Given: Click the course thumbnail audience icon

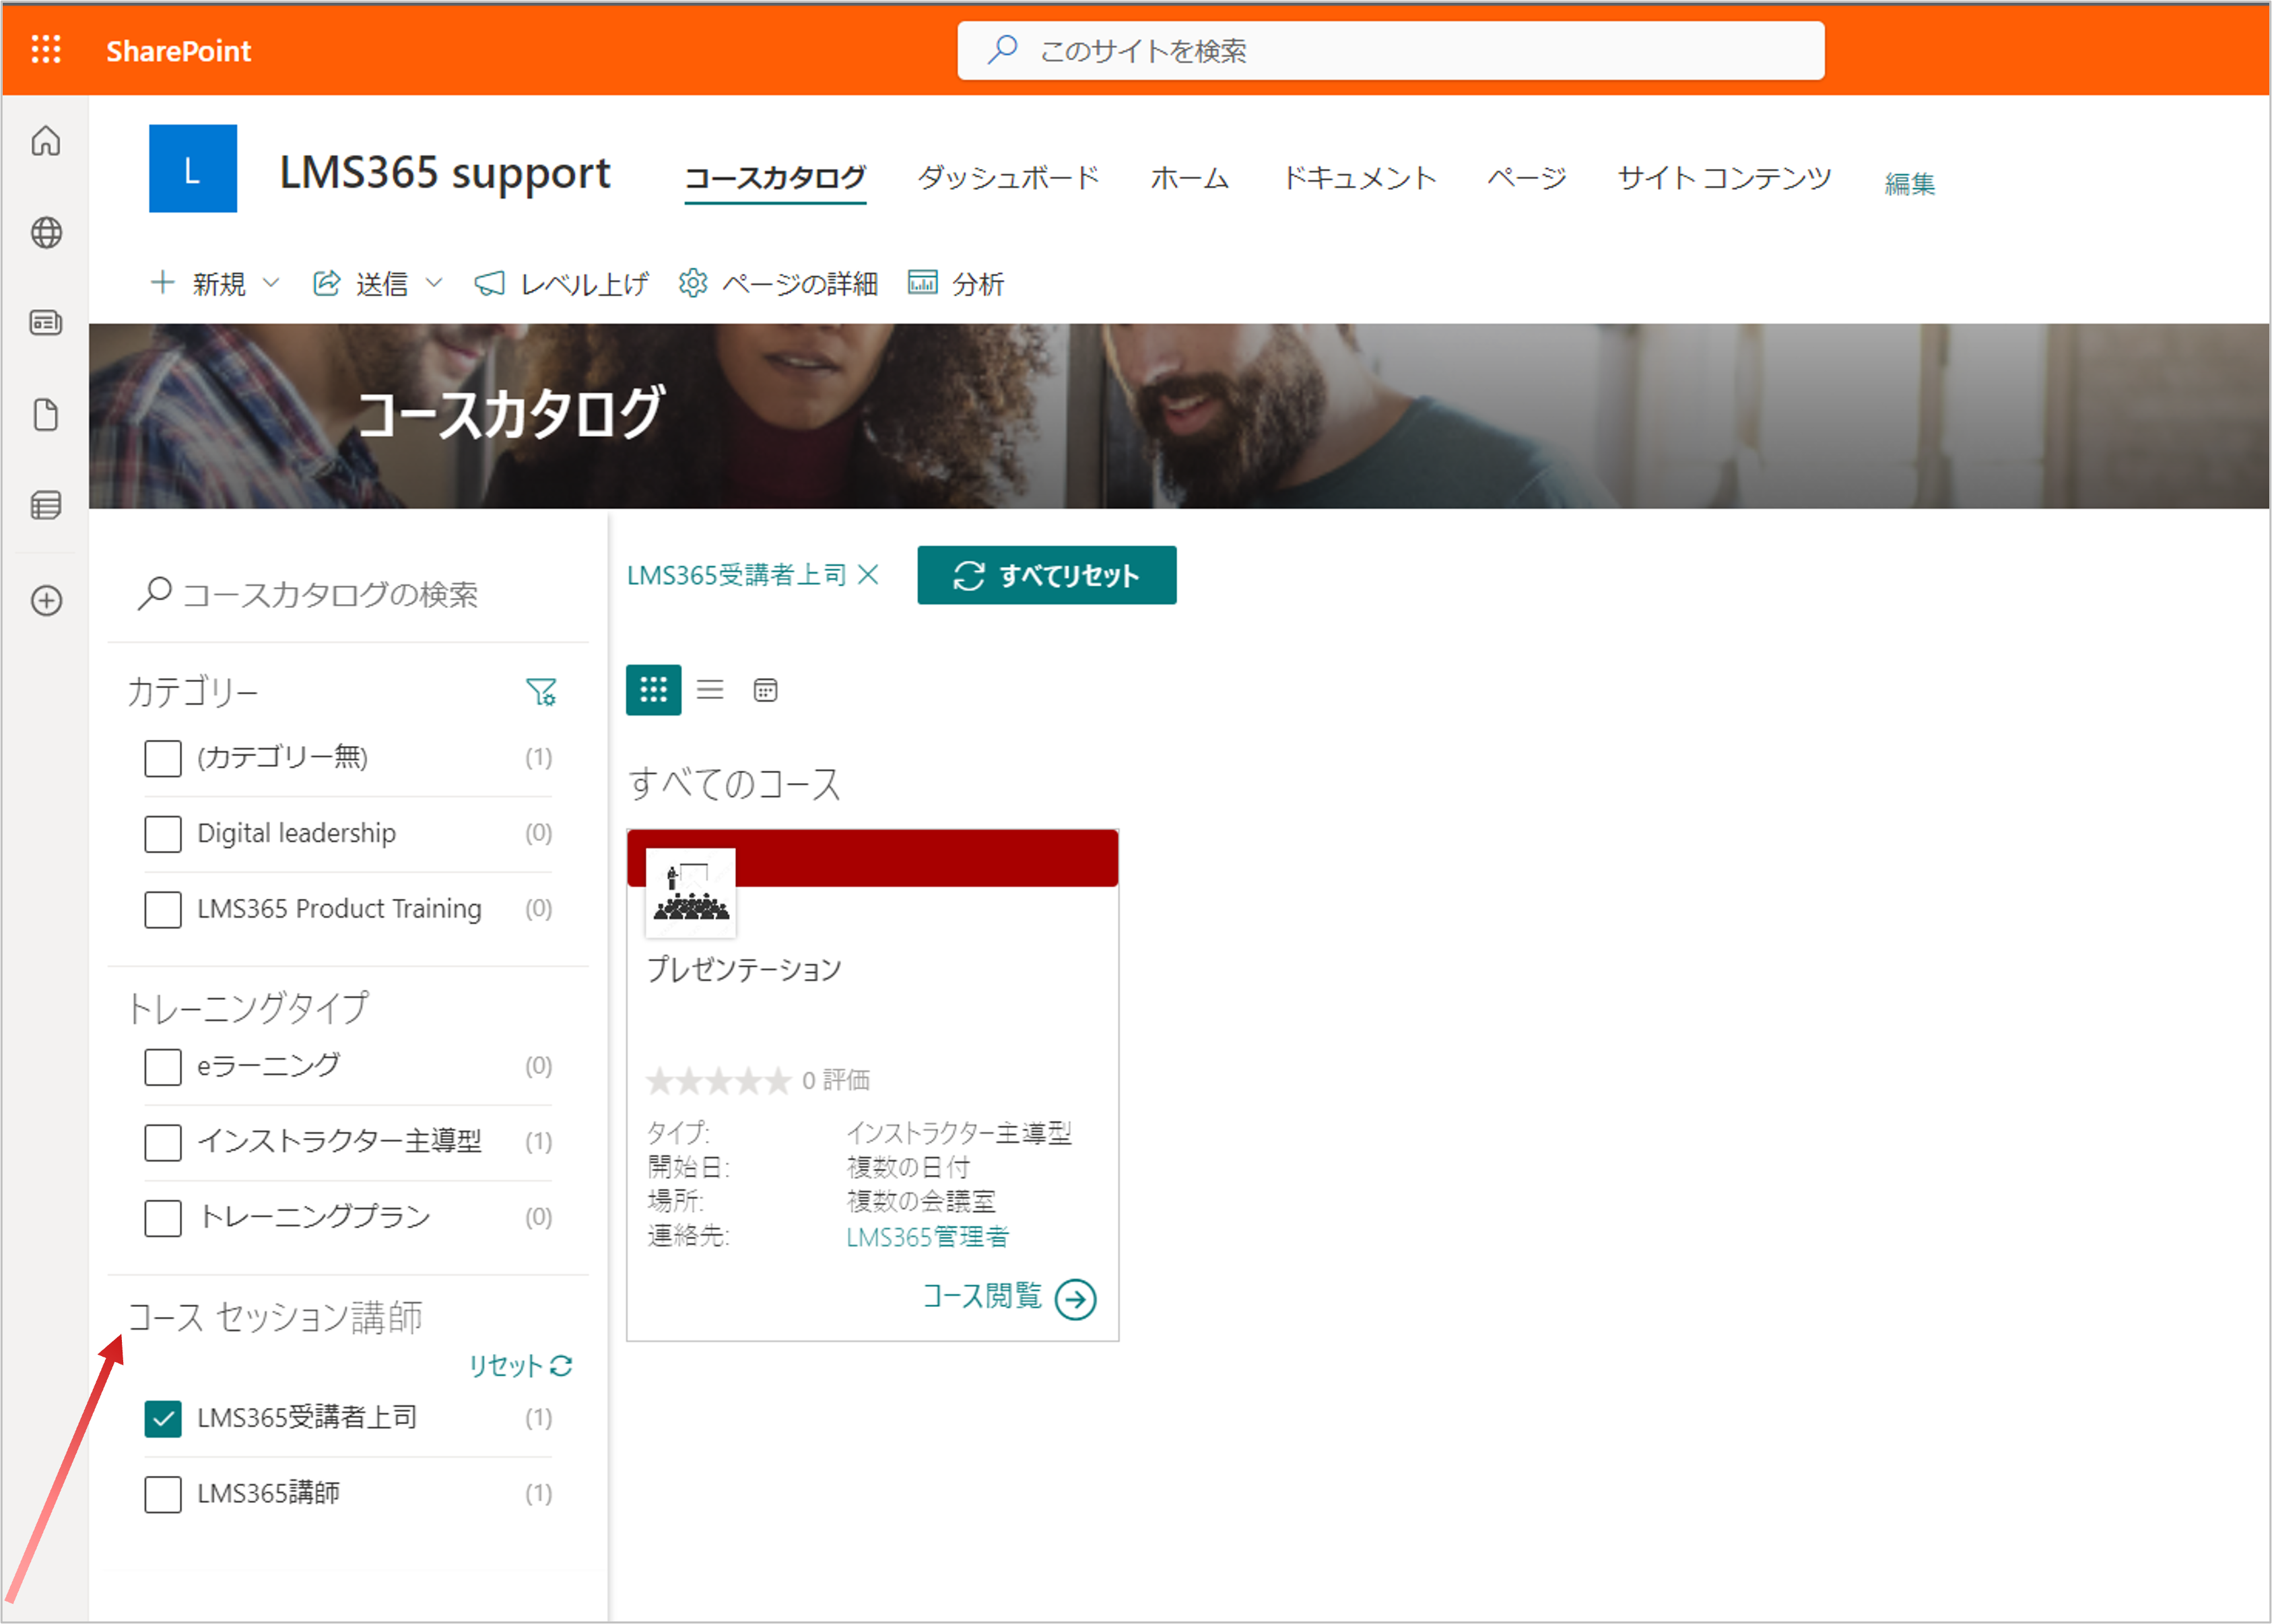Looking at the screenshot, I should (x=690, y=892).
